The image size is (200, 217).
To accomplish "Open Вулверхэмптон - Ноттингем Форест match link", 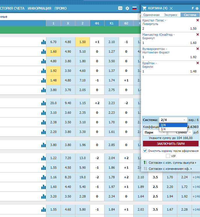I will pos(156,51).
